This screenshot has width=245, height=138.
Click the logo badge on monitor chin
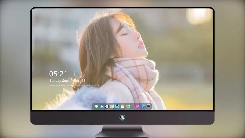(122, 117)
